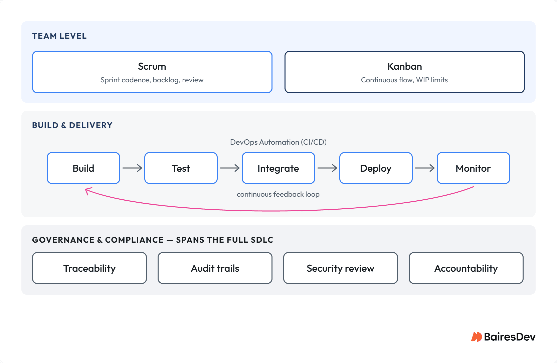This screenshot has height=363, width=557.
Task: Click the GOVERNANCE & COMPLIANCE heading
Action: click(x=153, y=240)
